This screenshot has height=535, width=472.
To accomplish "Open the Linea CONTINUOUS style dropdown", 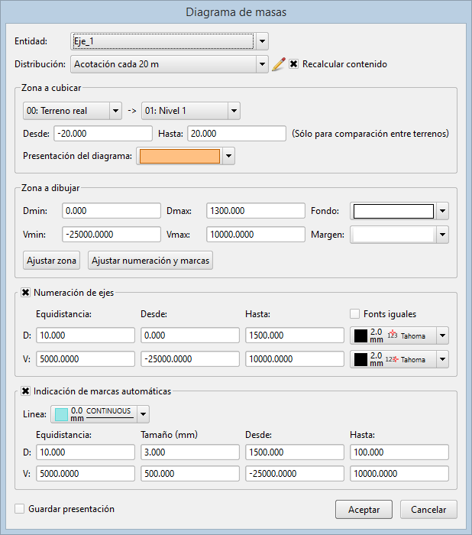I will click(144, 414).
